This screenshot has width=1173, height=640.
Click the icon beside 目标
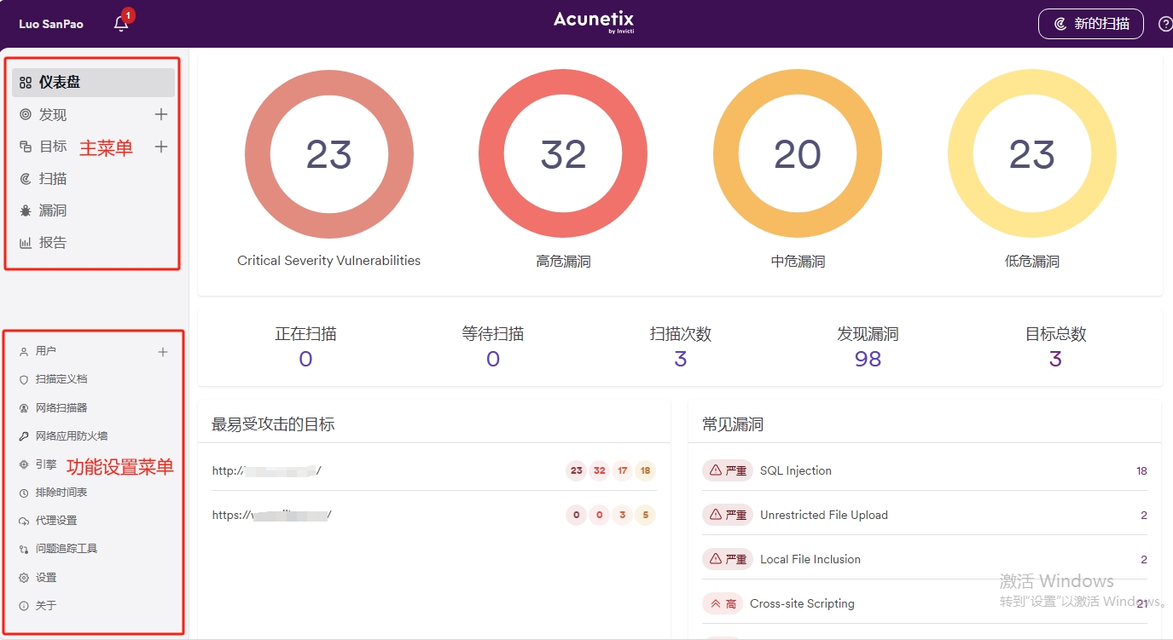[x=26, y=147]
